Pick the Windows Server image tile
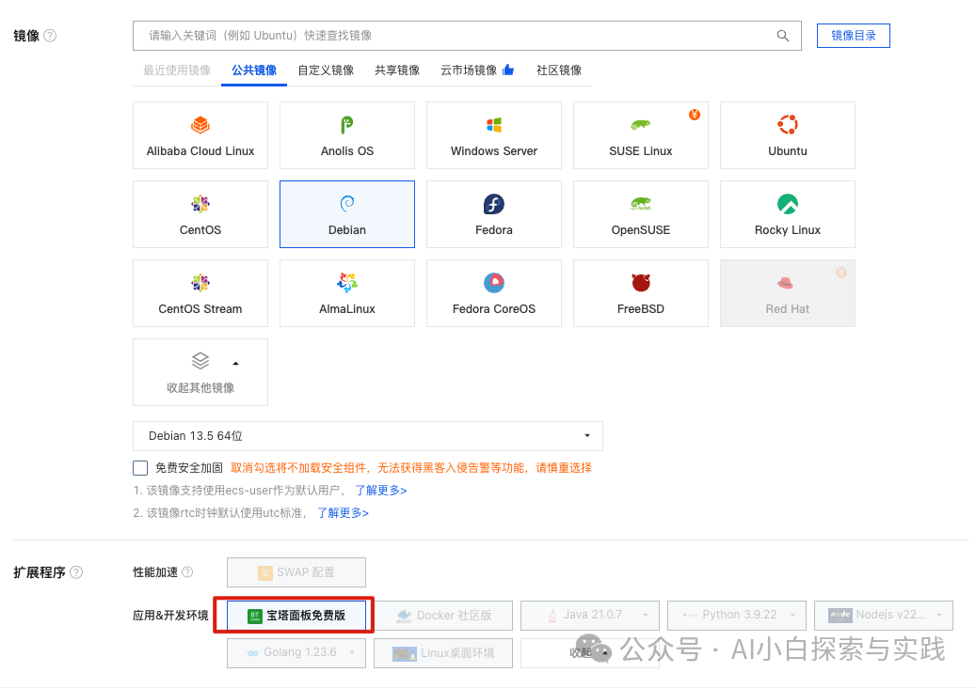976x688 pixels. point(494,135)
